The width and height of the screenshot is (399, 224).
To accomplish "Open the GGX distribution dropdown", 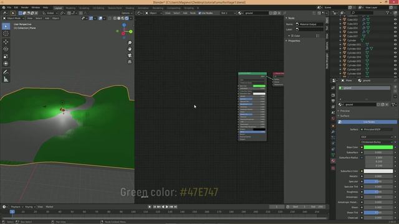I will coord(377,137).
